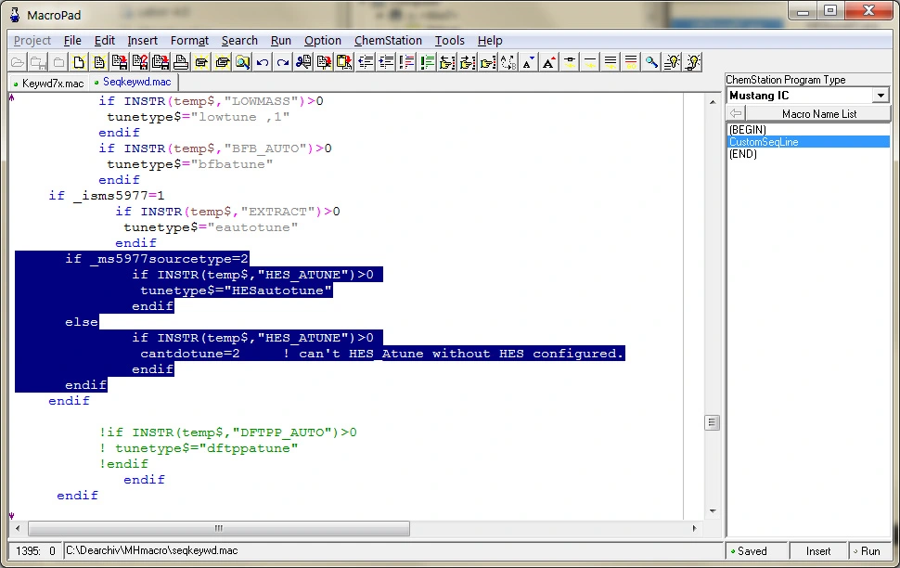This screenshot has width=900, height=568.
Task: Click the horizontal scroll left arrow
Action: 18,528
